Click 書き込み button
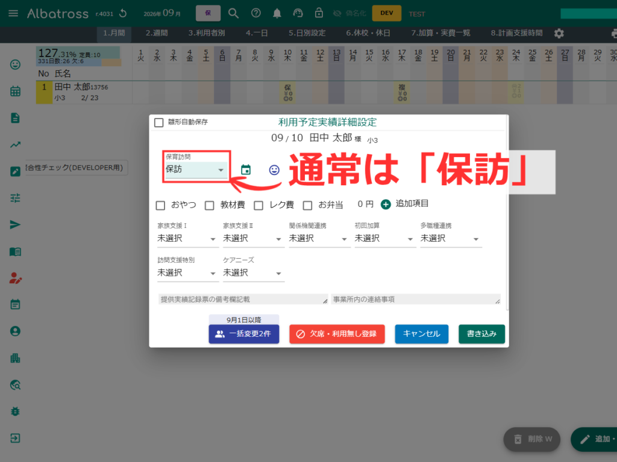Viewport: 617px width, 462px height. point(481,334)
